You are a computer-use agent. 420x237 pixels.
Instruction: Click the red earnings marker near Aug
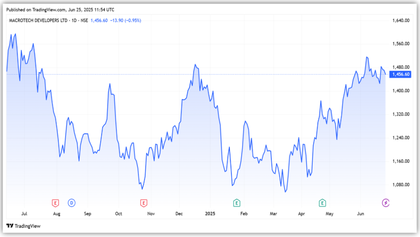56,203
